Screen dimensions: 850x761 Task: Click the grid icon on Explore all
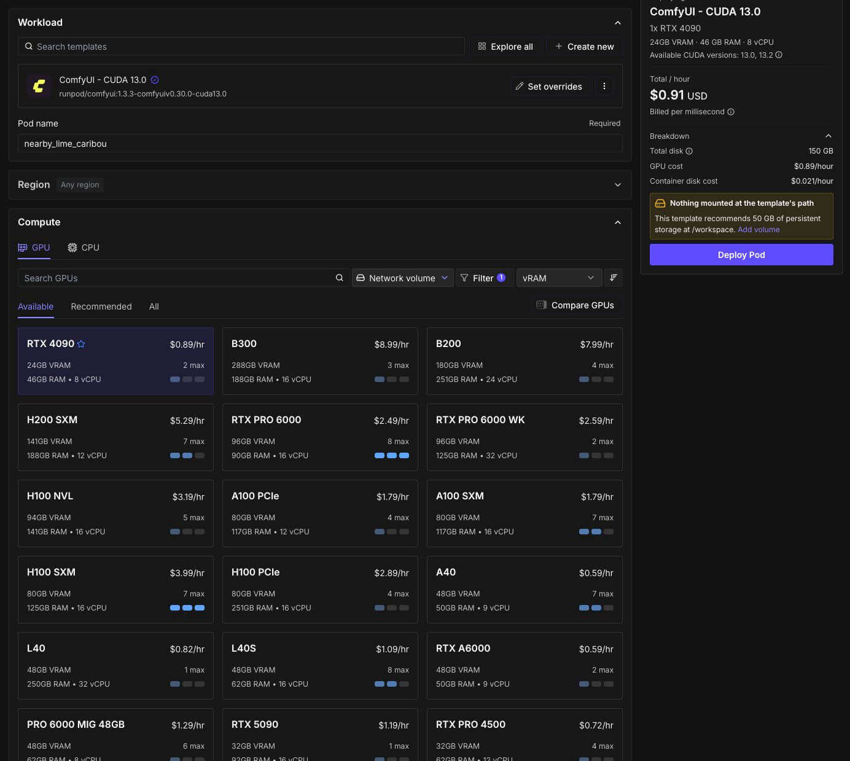point(482,46)
